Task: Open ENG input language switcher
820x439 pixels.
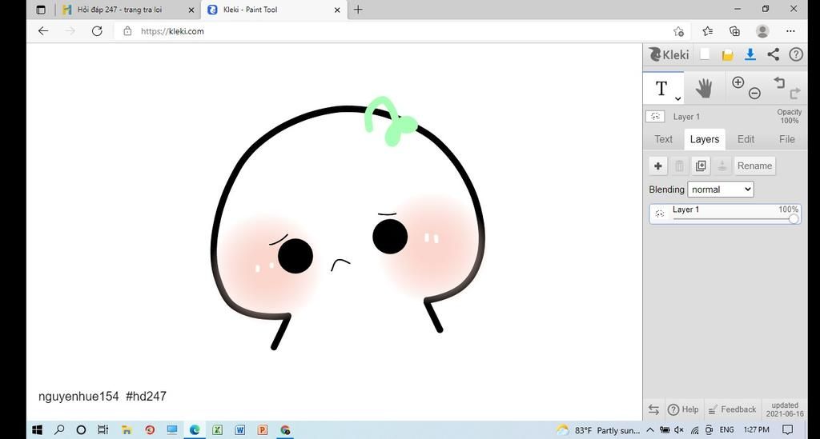Action: tap(726, 430)
